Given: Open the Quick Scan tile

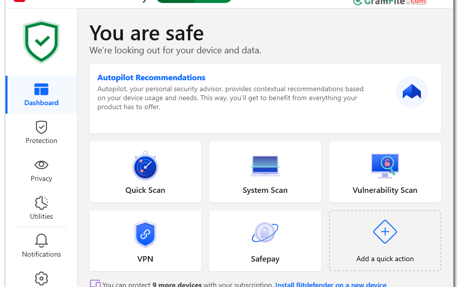Looking at the screenshot, I should pyautogui.click(x=145, y=172).
